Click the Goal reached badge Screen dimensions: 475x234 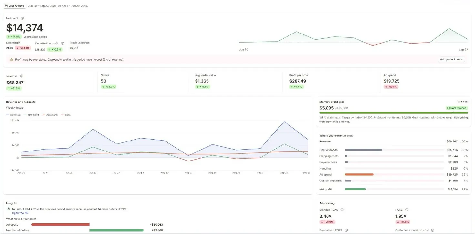pyautogui.click(x=457, y=108)
